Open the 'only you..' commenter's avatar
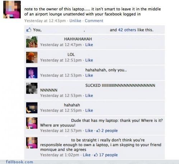 [32, 73]
